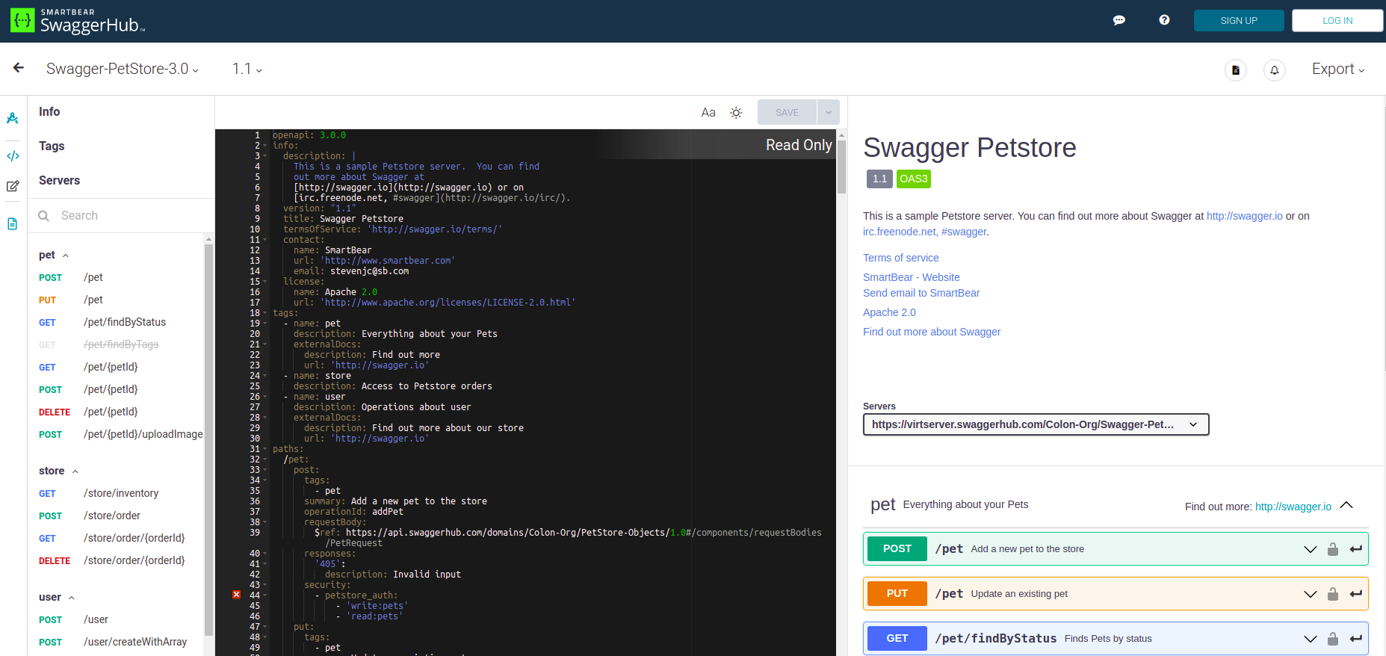The image size is (1386, 656).
Task: Open the chat feedback speech bubble icon
Action: pos(1119,20)
